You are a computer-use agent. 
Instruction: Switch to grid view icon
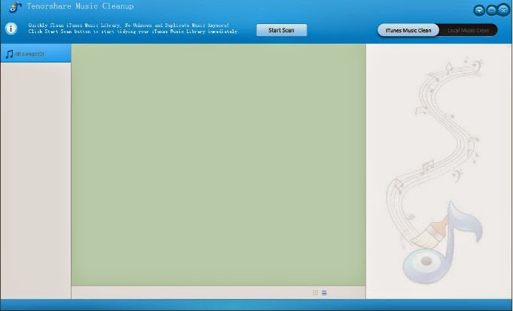(316, 293)
